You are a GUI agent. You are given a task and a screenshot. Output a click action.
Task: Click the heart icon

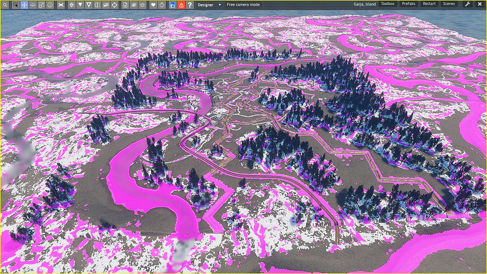[154, 5]
